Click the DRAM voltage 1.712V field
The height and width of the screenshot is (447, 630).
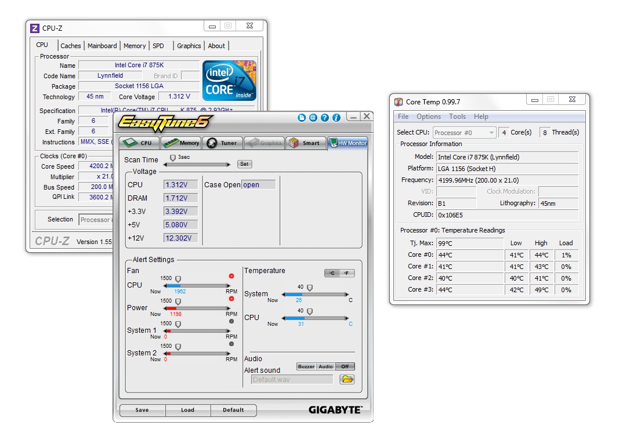(180, 198)
